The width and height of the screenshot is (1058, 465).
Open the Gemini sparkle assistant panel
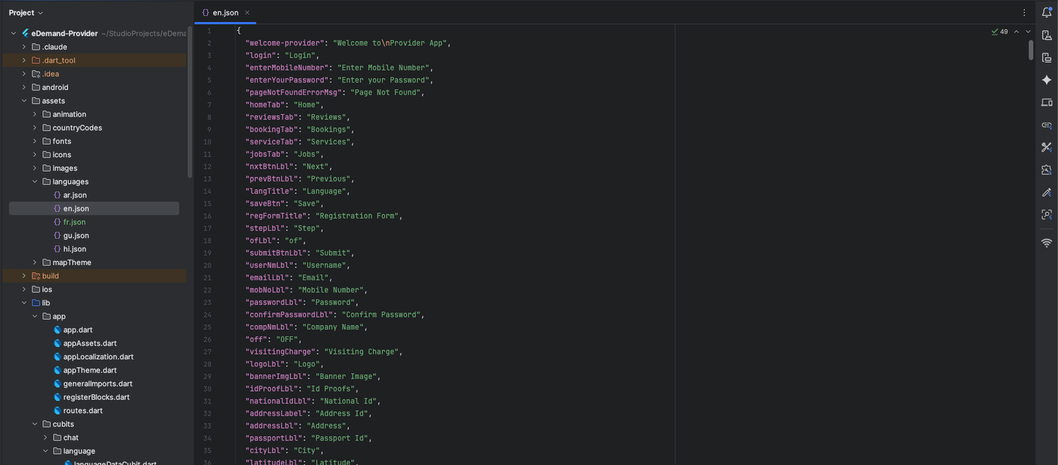point(1047,80)
